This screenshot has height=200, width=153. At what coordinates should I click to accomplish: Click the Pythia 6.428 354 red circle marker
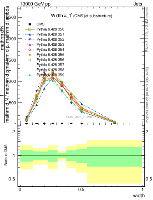30,50
